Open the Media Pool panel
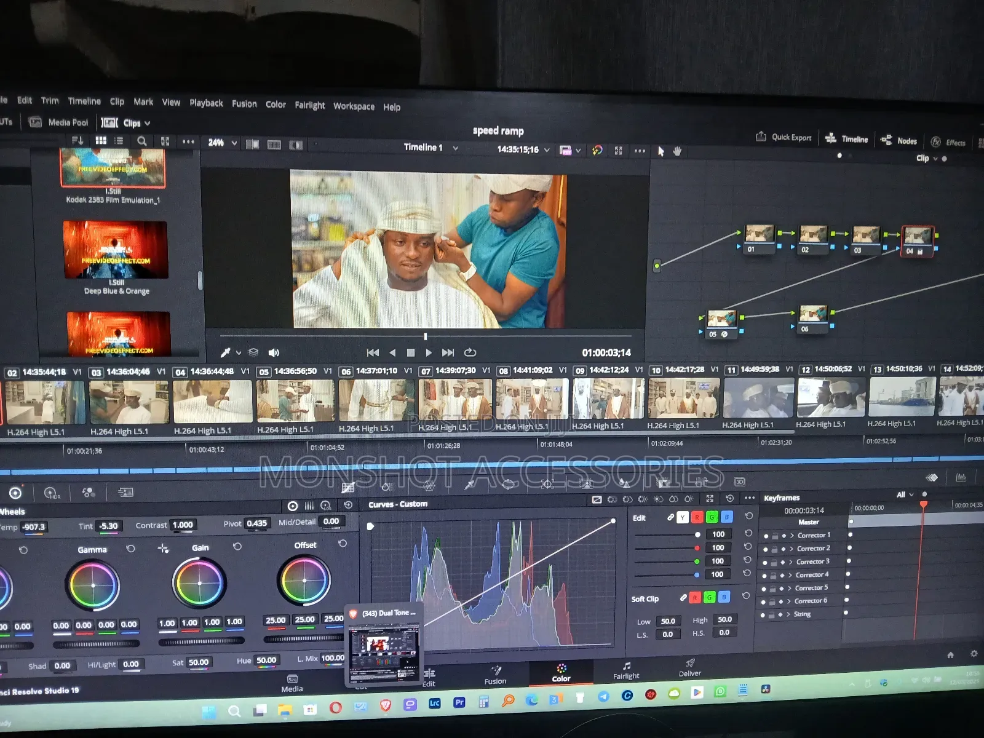This screenshot has height=738, width=984. click(x=58, y=122)
